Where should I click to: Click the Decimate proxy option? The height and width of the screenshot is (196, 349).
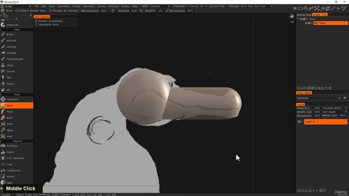tap(303, 98)
